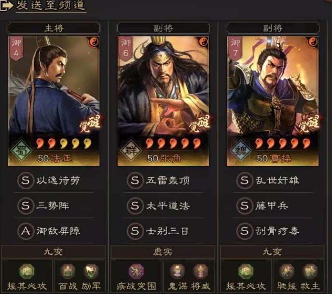Image resolution: width=332 pixels, height=294 pixels.
Task: Click the 驰援 trait icon
Action: pyautogui.click(x=287, y=271)
